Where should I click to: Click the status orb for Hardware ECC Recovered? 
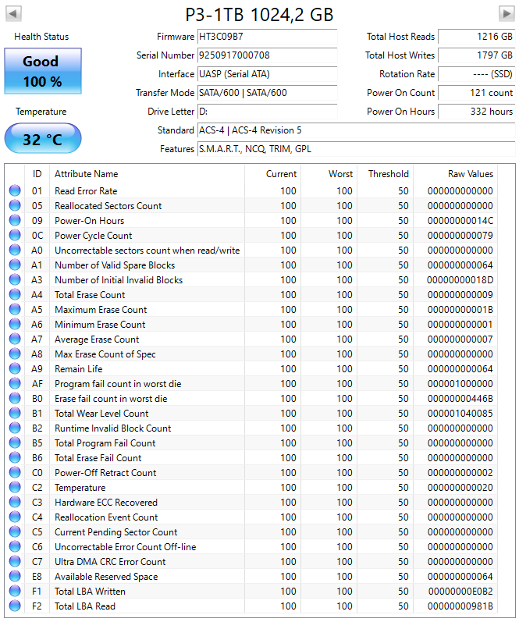tap(15, 502)
